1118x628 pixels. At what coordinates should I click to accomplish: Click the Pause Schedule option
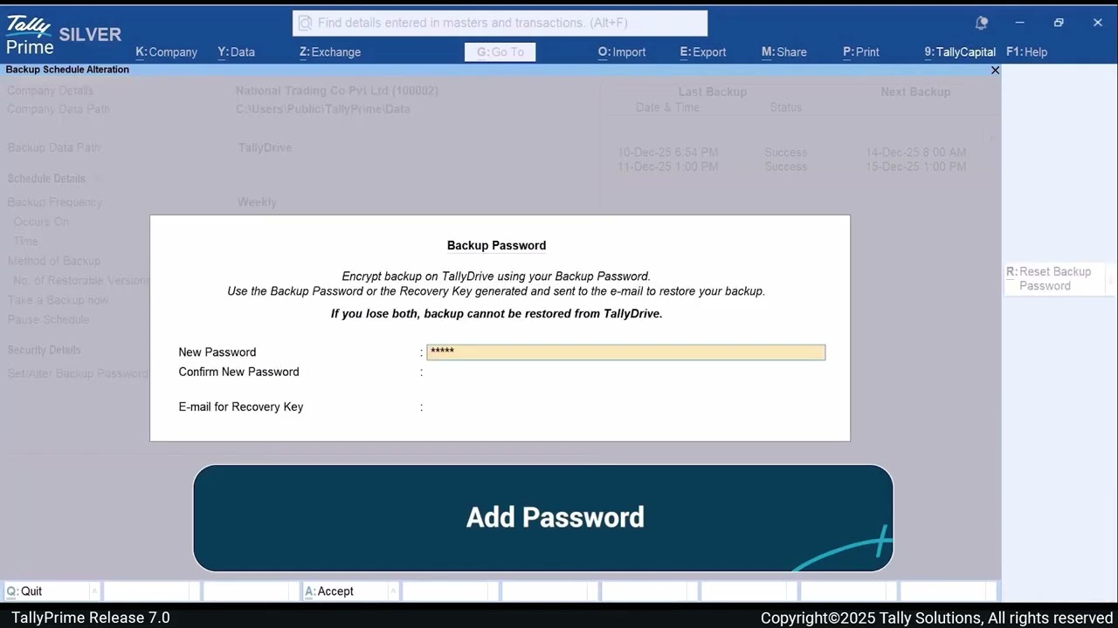click(x=48, y=319)
